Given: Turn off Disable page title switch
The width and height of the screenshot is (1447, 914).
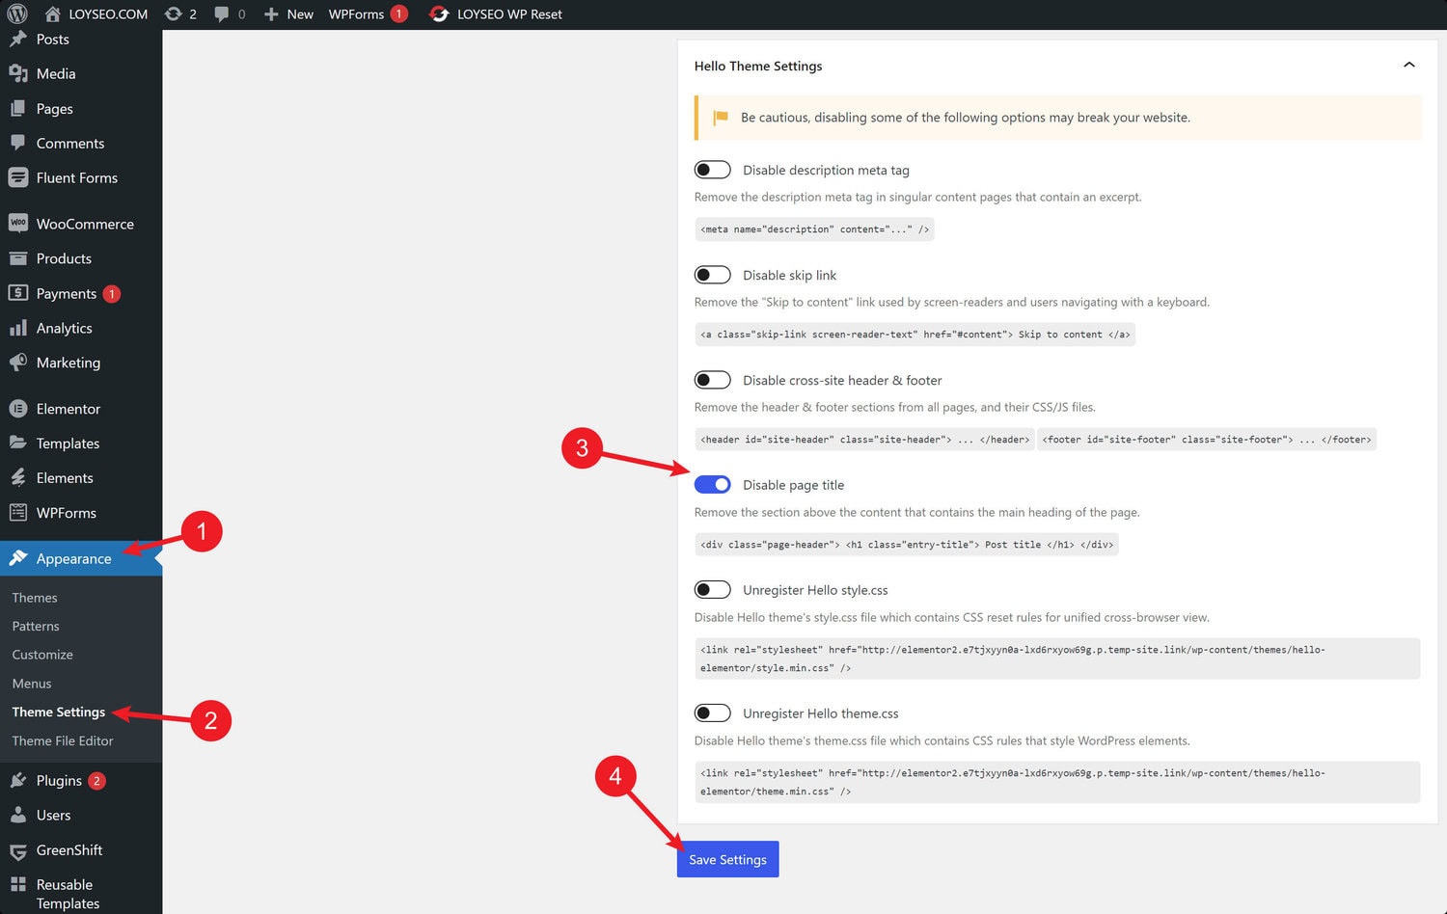Looking at the screenshot, I should [713, 485].
